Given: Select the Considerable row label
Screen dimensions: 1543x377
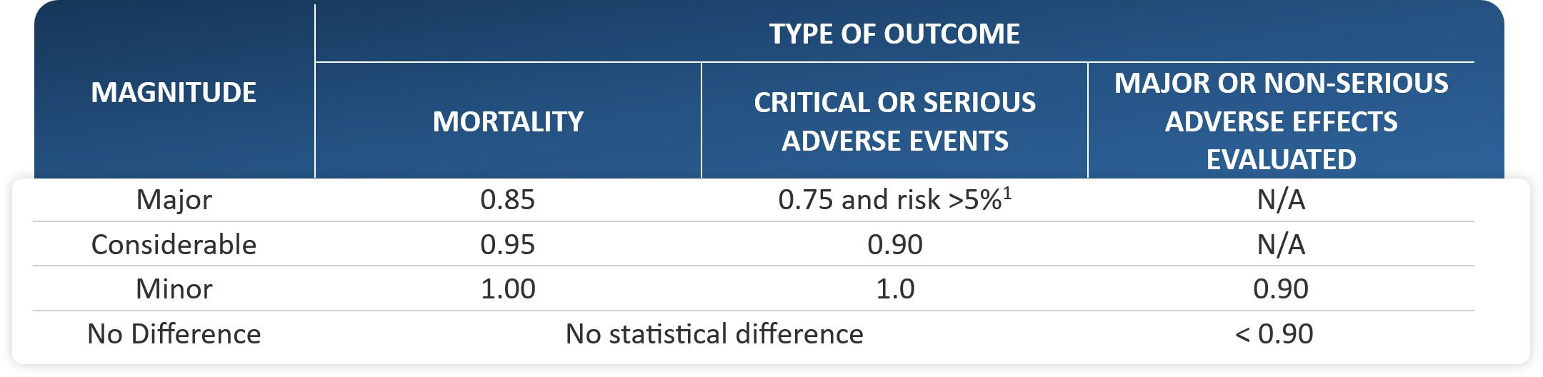Looking at the screenshot, I should 174,245.
